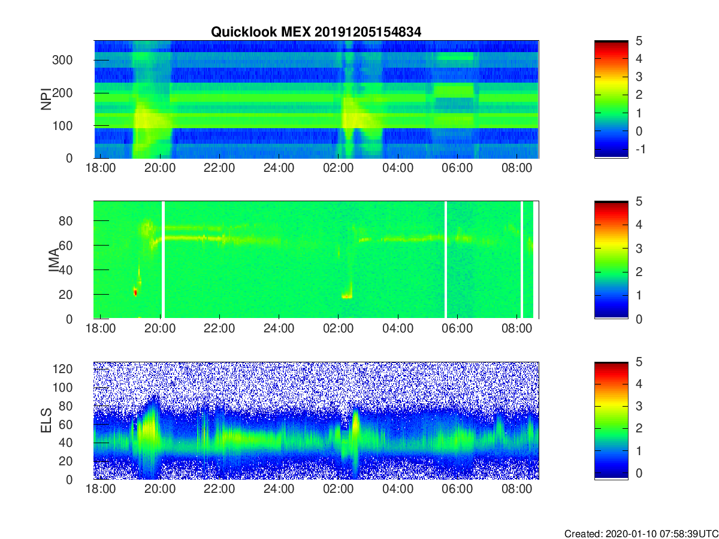Click the IMA panel colorbar

(x=611, y=260)
